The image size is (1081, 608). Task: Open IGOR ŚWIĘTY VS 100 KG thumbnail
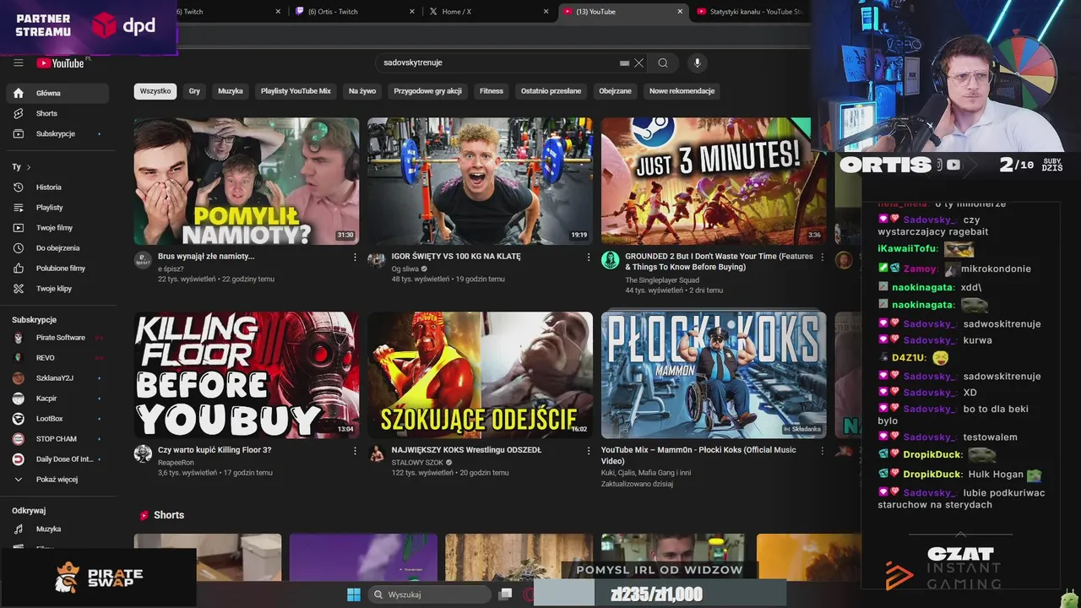click(480, 181)
